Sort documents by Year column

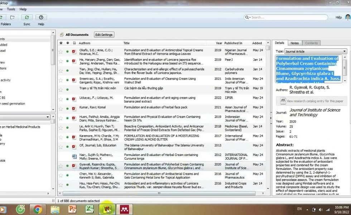[x=219, y=43]
